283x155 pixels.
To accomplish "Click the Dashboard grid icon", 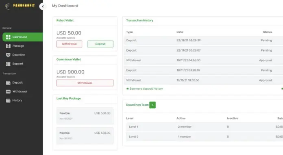I will tap(8, 37).
